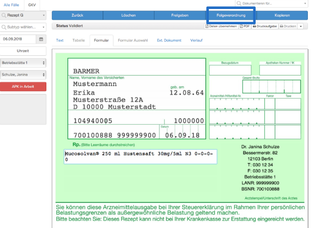Open the Betriebsstätte 1 selector

(23, 63)
